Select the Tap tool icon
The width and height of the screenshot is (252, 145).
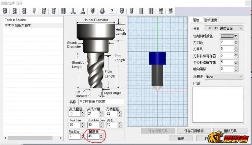point(151,11)
